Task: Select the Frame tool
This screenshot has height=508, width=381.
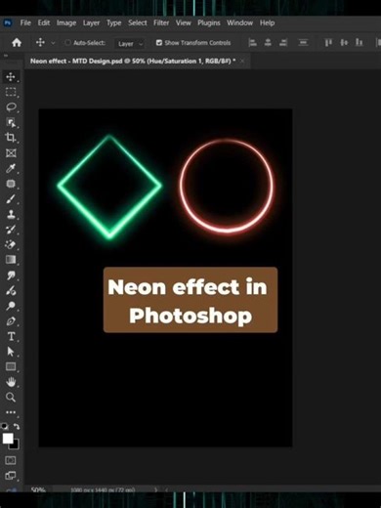Action: [x=11, y=153]
